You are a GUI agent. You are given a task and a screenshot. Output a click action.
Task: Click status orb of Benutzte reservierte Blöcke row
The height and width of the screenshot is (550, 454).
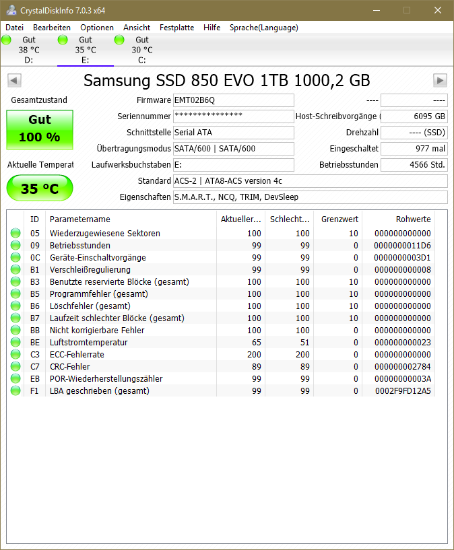(15, 281)
